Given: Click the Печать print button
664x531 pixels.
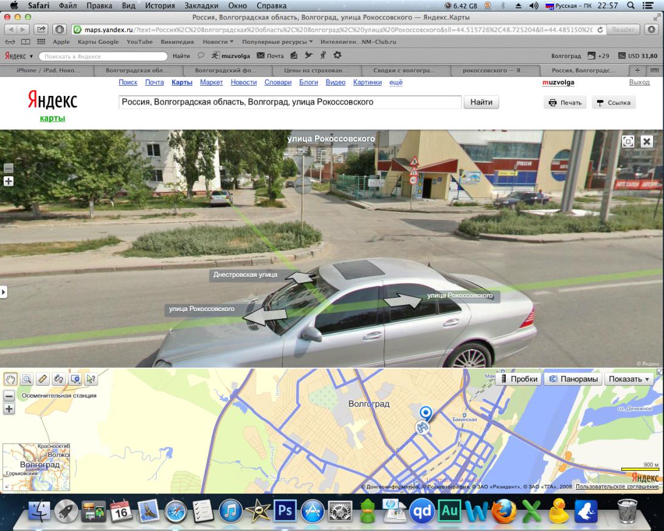Looking at the screenshot, I should 565,103.
